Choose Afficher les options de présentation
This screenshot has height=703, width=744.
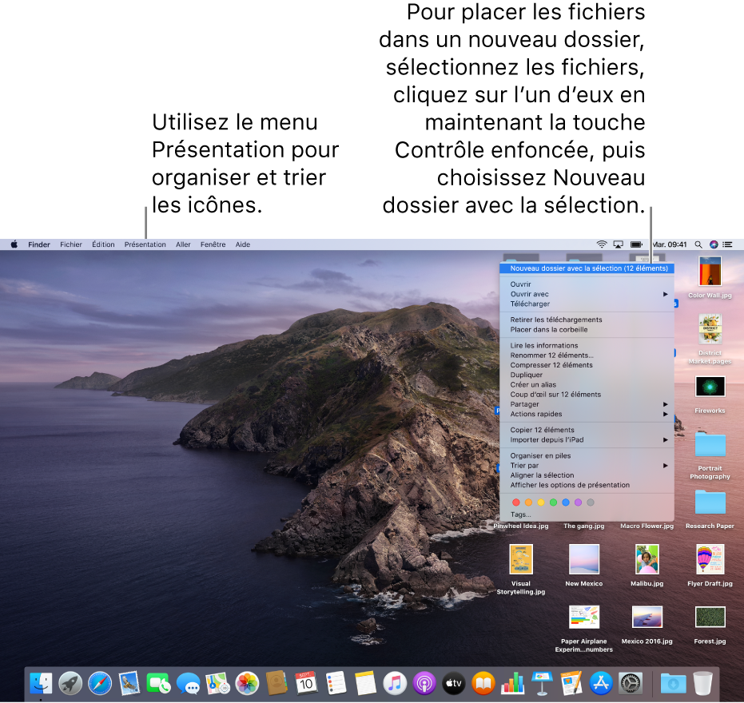click(587, 485)
